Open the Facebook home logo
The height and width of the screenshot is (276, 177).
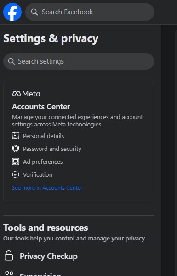tap(12, 12)
